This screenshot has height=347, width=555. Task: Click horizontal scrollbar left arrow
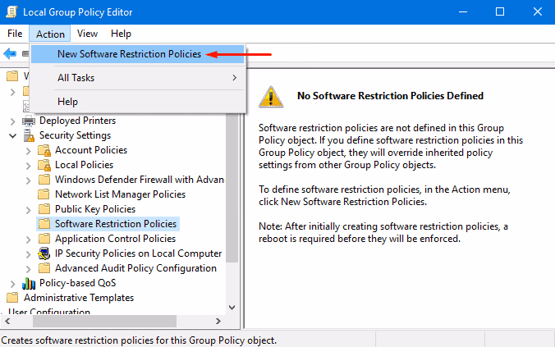pyautogui.click(x=7, y=322)
